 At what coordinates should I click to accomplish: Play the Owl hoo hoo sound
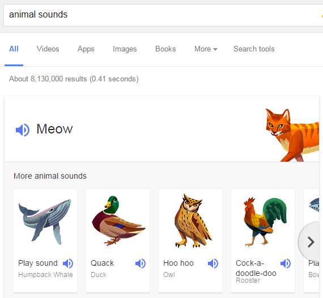pos(213,264)
